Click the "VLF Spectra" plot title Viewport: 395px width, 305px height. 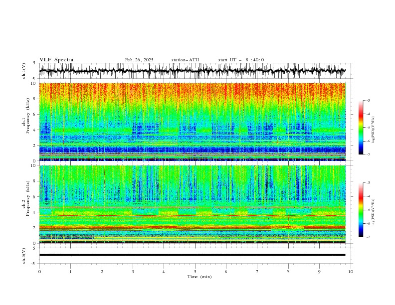[x=56, y=60]
